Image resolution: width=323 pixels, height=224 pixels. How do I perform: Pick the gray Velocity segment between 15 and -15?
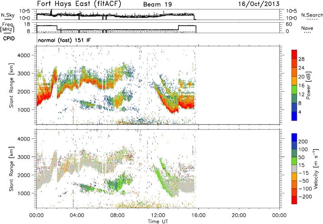[x=294, y=169]
